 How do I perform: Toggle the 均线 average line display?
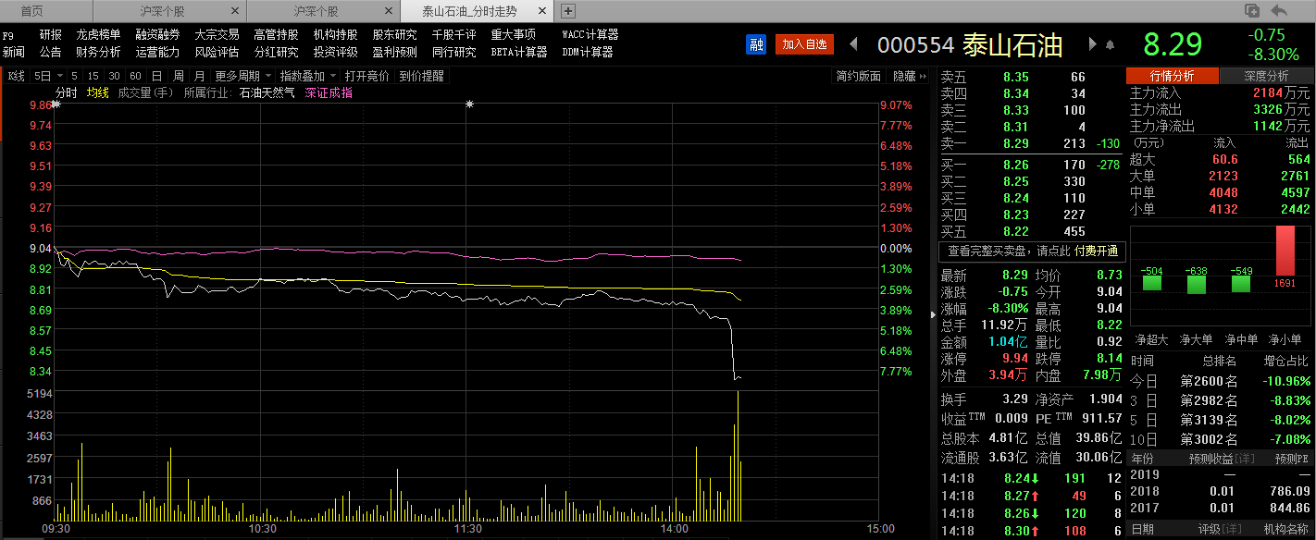pos(97,92)
